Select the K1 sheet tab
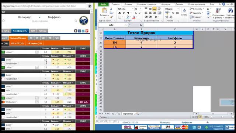This screenshot has width=236, height=133. 113,114
